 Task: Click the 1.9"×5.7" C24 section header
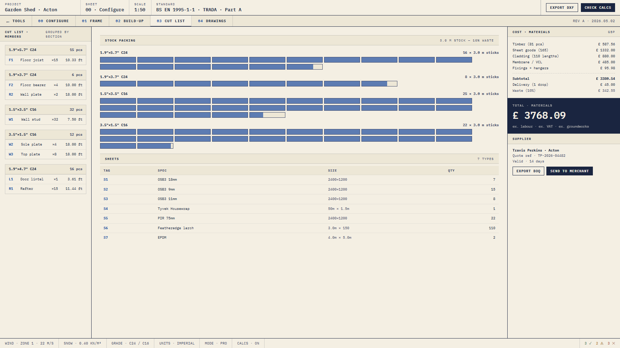[45, 50]
